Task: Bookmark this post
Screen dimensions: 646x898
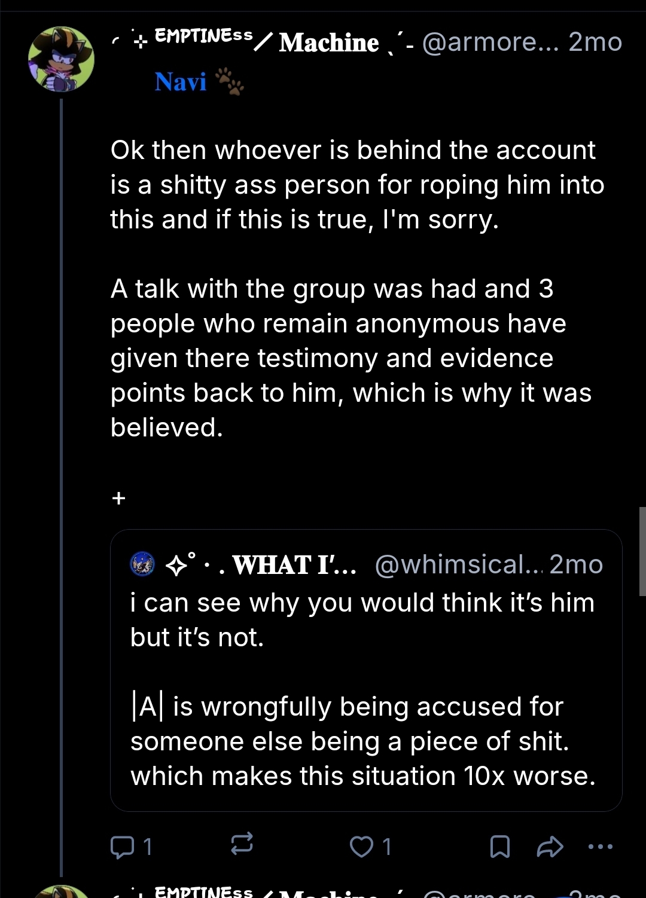Action: click(500, 847)
